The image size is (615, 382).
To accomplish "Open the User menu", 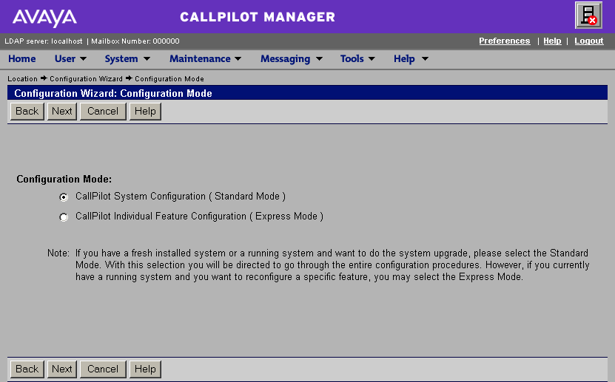I will [x=64, y=58].
